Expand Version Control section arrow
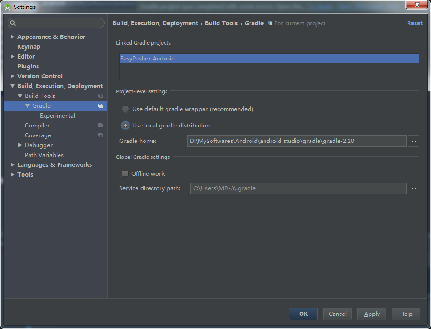Image resolution: width=431 pixels, height=329 pixels. click(x=12, y=76)
